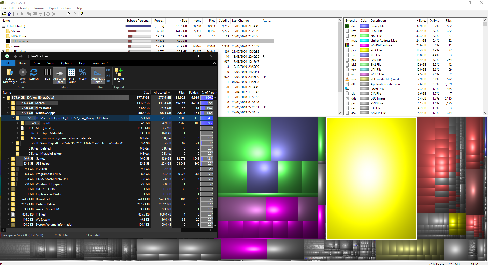488x265 pixels.
Task: Sort extension list by Description column
Action: (391, 21)
